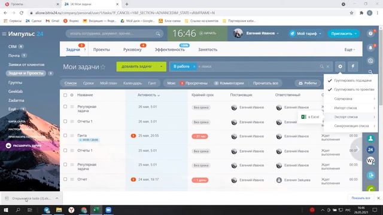Click the Добавить задачу button
Viewport: 383px width, 215px height.
pos(136,66)
